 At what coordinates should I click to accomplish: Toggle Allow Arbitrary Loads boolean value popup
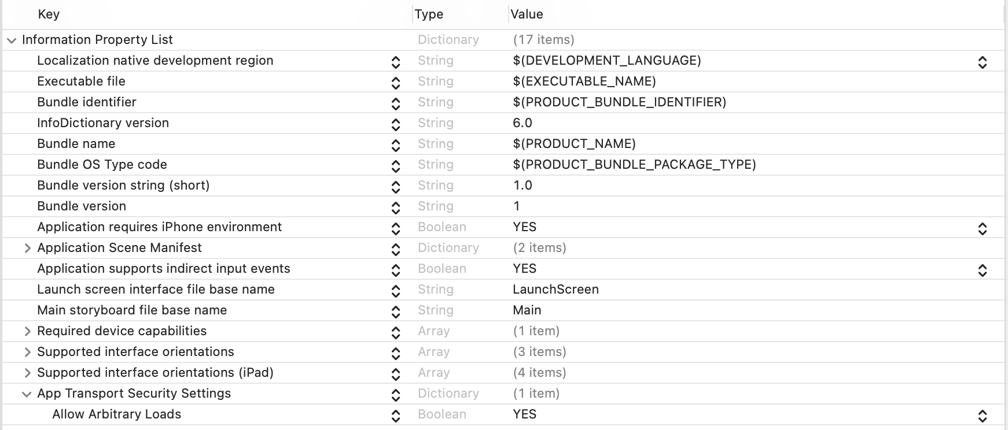coord(982,416)
